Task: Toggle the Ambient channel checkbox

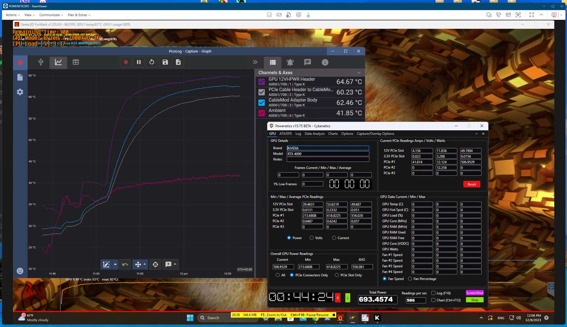Action: (261, 113)
